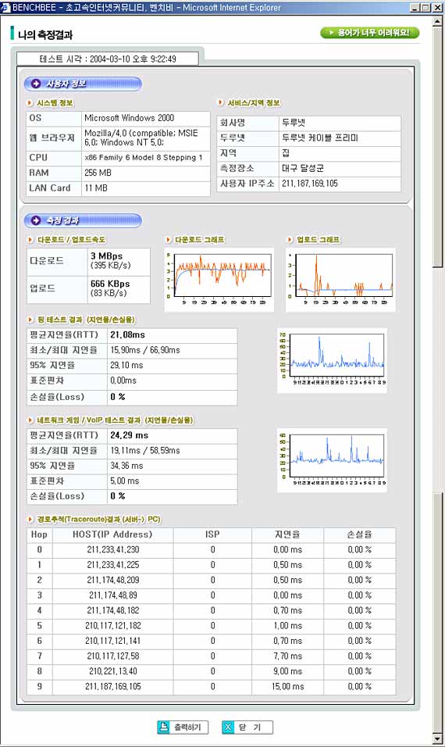The width and height of the screenshot is (445, 747).
Task: Click the bullet icon next to 업로드 그래프
Action: (290, 240)
